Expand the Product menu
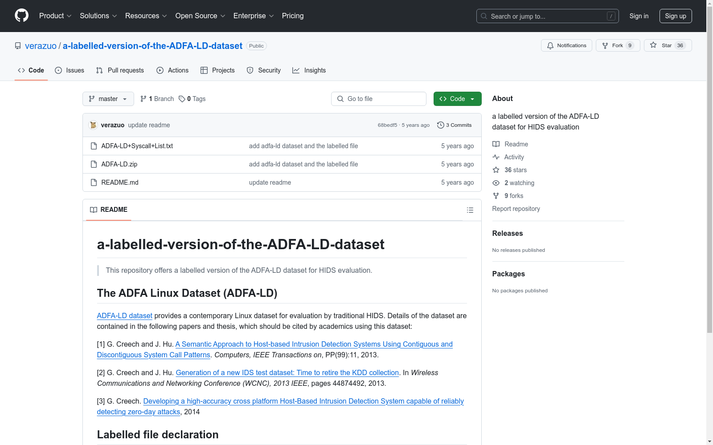The width and height of the screenshot is (713, 445). coord(55,16)
